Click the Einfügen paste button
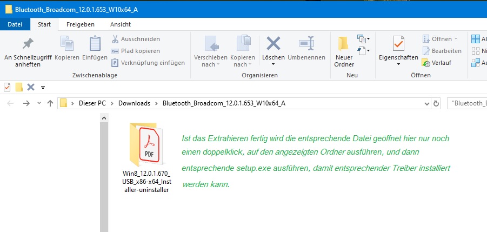The height and width of the screenshot is (232, 487). pos(95,49)
